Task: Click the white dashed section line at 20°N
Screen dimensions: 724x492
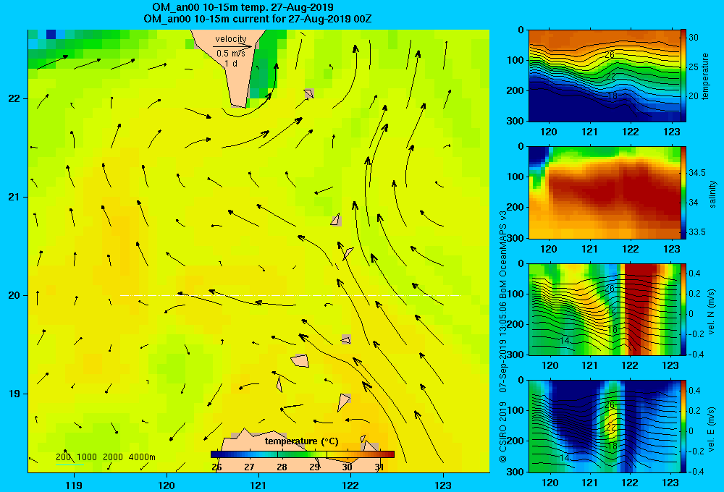Action: 290,295
